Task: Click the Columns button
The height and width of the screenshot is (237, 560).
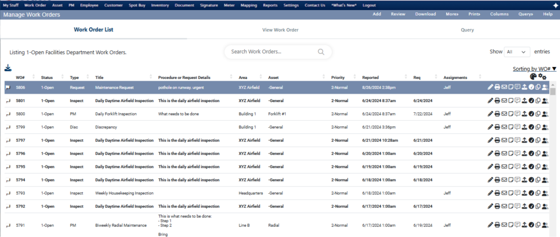Action: [499, 14]
